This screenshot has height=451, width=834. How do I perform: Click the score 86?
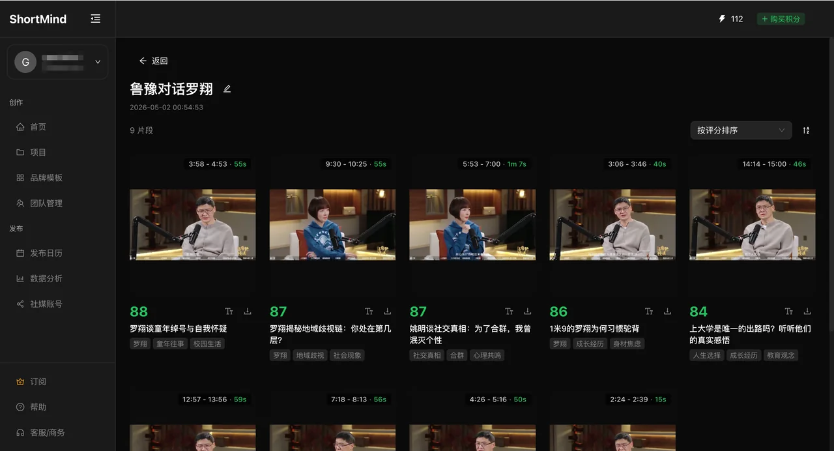pyautogui.click(x=558, y=312)
